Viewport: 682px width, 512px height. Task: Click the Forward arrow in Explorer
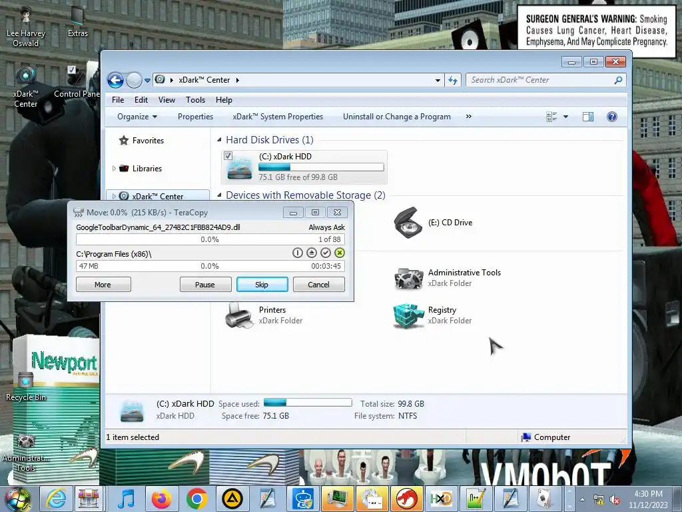133,80
